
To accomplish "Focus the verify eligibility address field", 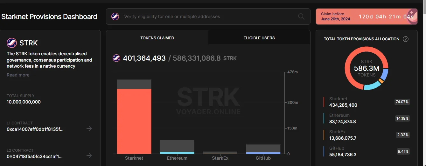I will [x=208, y=17].
